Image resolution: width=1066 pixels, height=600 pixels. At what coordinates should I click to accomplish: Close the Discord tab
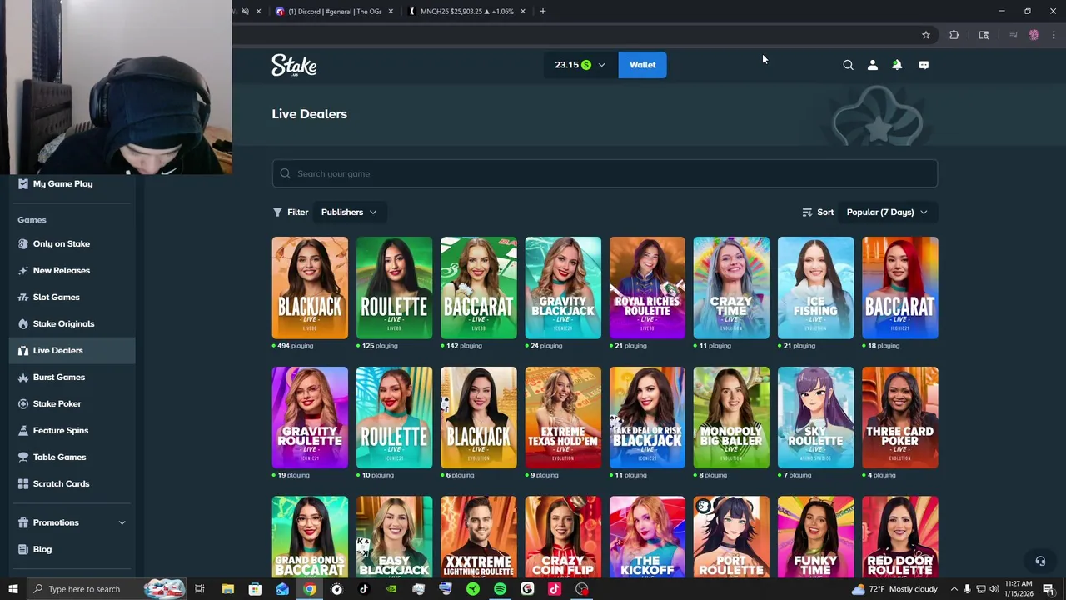(391, 11)
